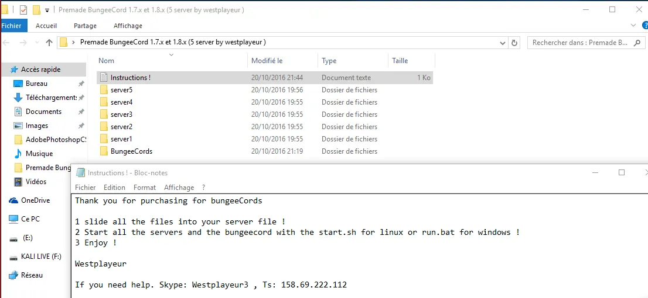This screenshot has width=648, height=298.
Task: Select Ce PC in the sidebar
Action: point(30,219)
